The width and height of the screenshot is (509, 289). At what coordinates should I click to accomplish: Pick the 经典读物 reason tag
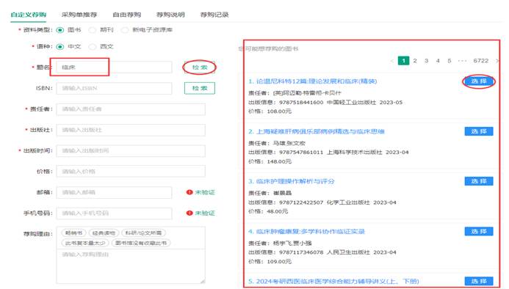[x=104, y=233]
